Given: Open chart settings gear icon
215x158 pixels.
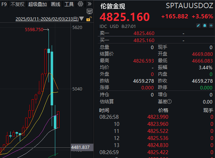Looking at the screenshot, I should point(80,4).
